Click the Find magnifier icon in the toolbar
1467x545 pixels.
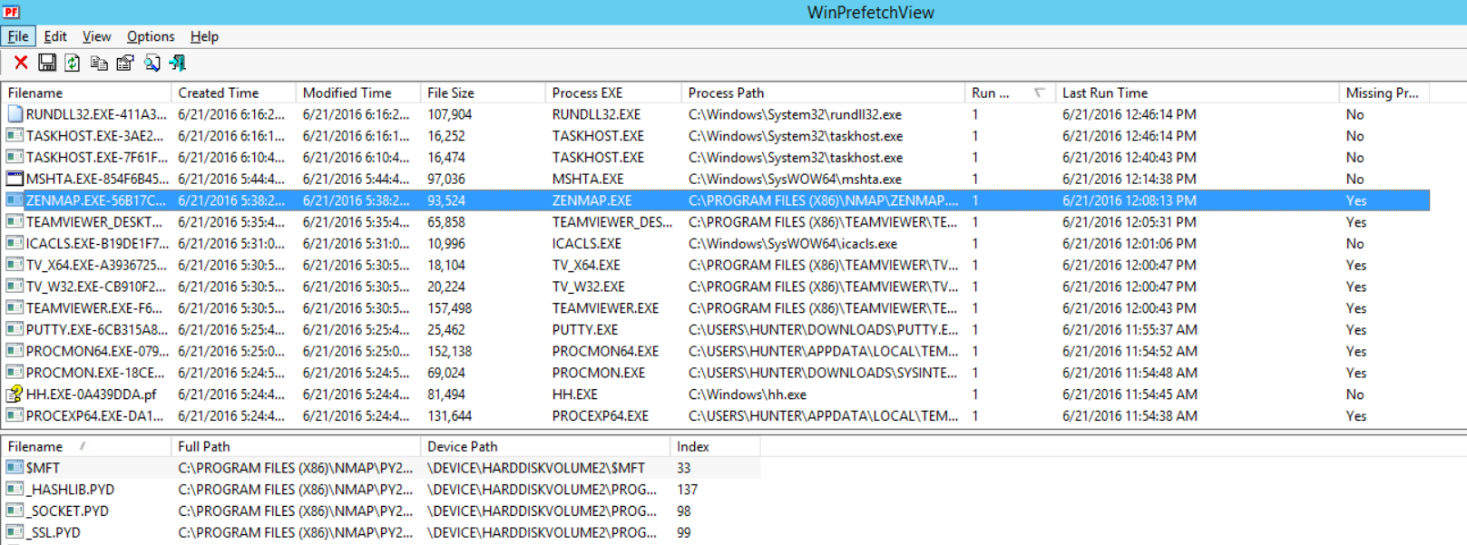(x=152, y=63)
